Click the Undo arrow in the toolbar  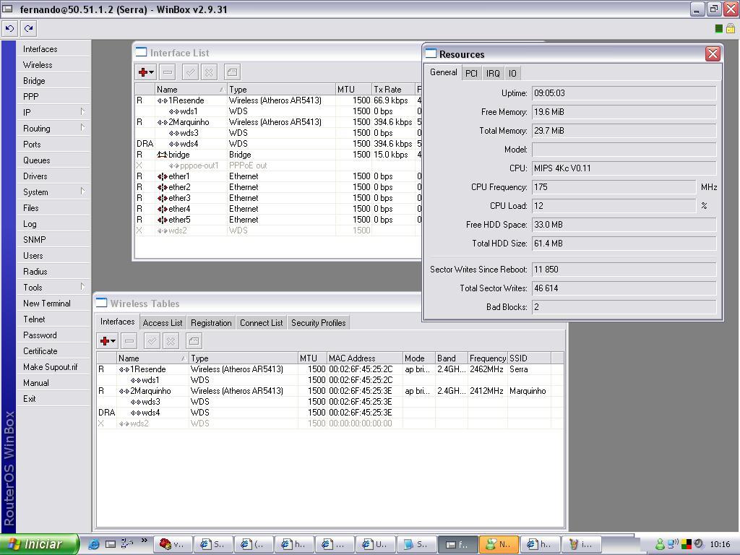9,29
